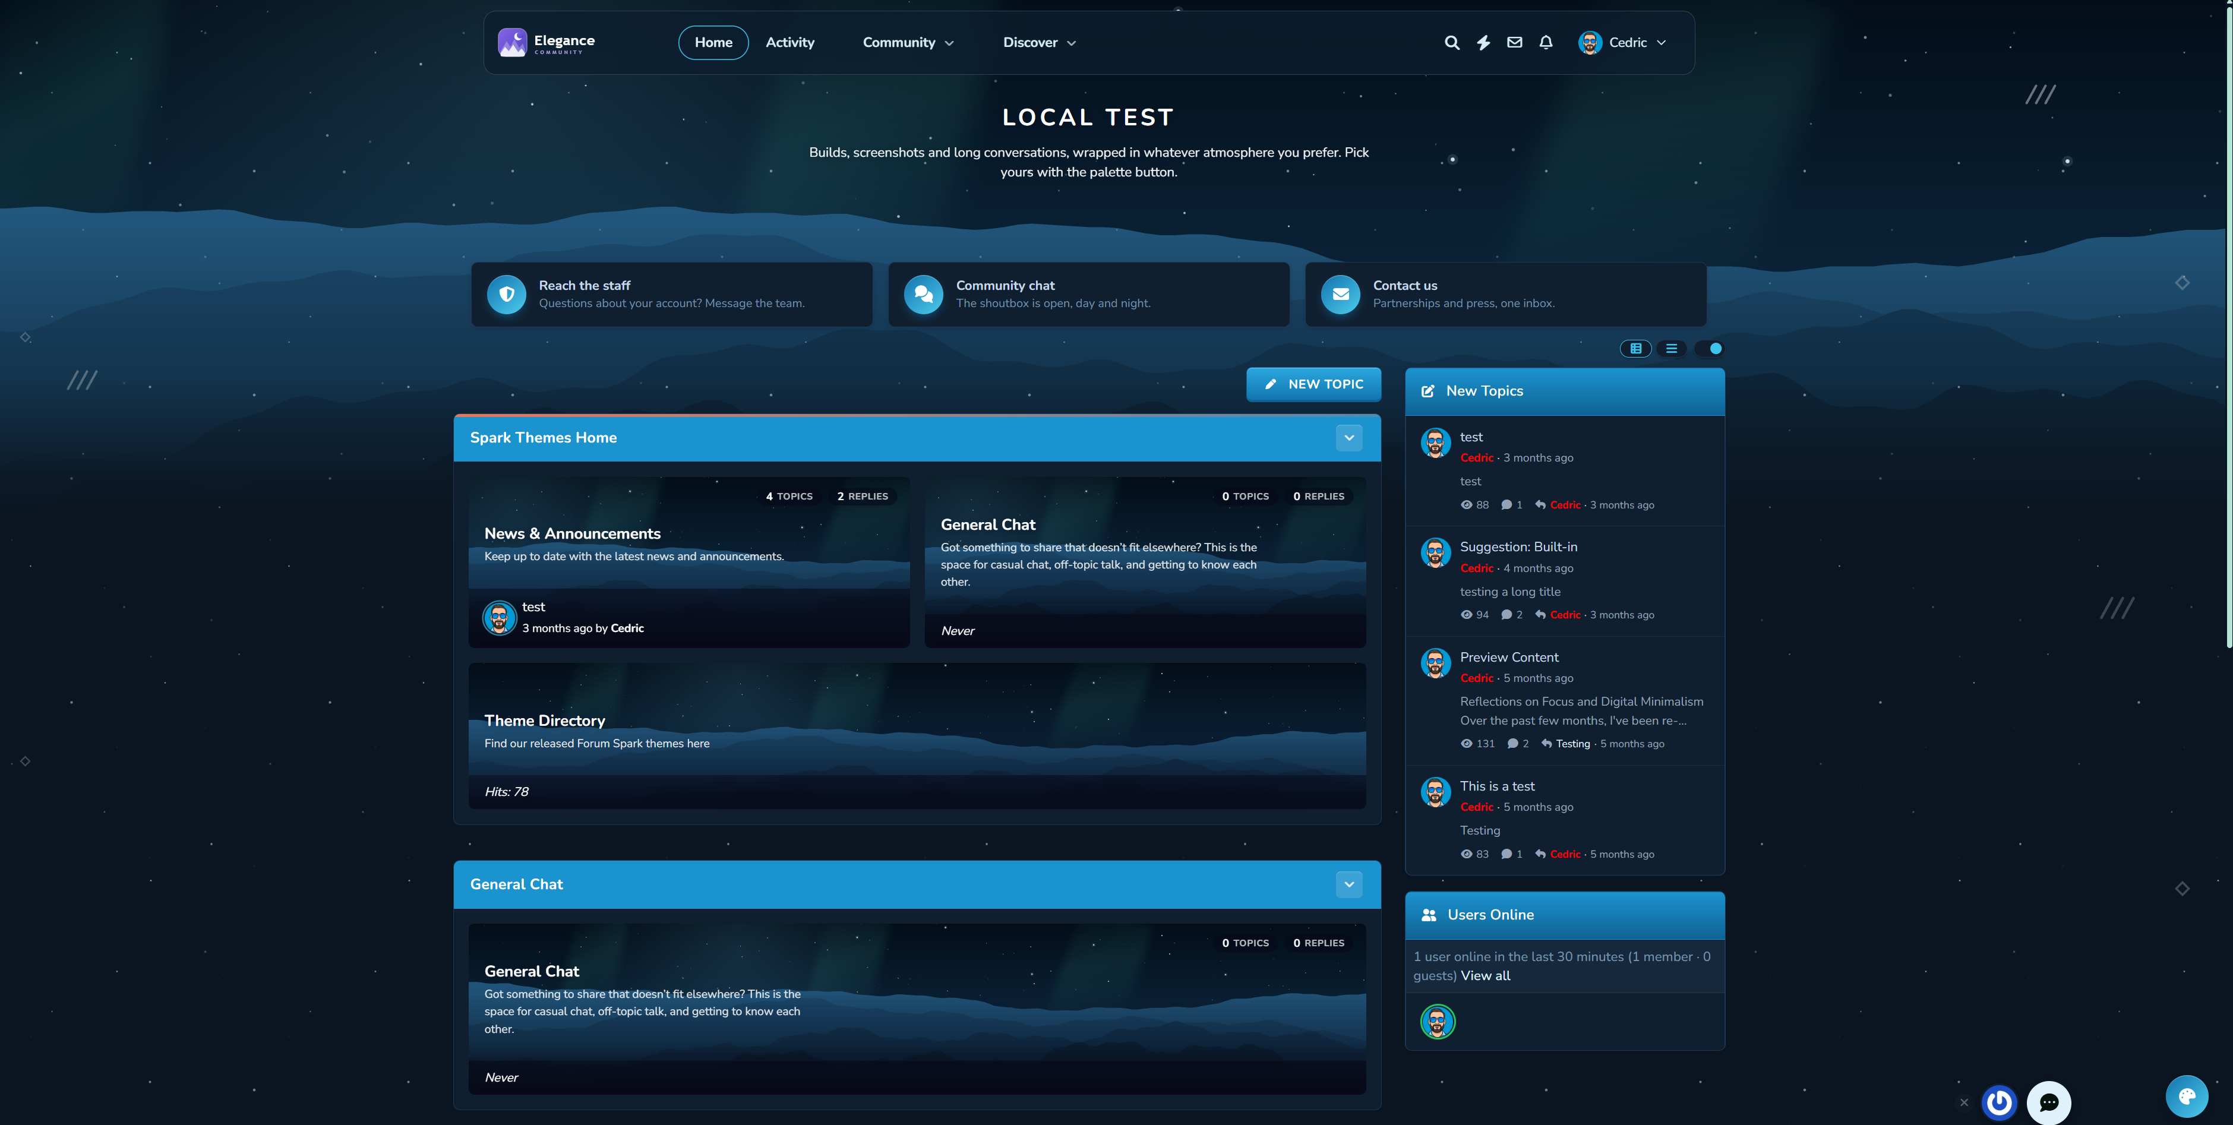
Task: Open the Discover dropdown menu
Action: click(1038, 42)
